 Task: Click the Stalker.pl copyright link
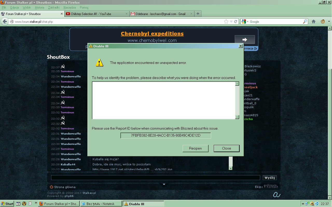pyautogui.click(x=89, y=193)
